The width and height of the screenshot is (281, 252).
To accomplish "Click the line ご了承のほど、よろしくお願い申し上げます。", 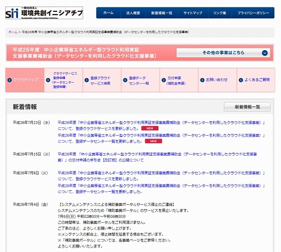I will pos(94,228).
